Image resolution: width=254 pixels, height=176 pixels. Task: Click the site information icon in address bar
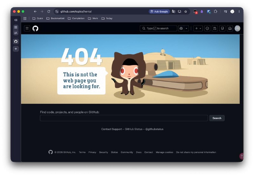coord(57,11)
